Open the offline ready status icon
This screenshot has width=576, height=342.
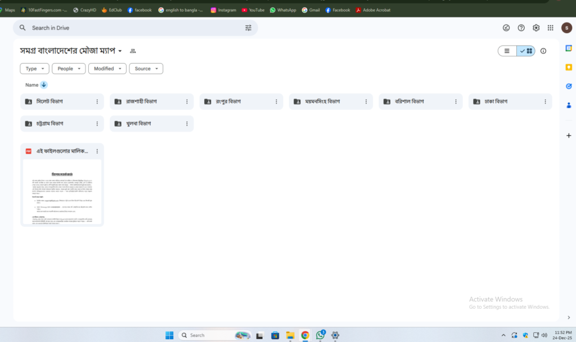point(506,28)
